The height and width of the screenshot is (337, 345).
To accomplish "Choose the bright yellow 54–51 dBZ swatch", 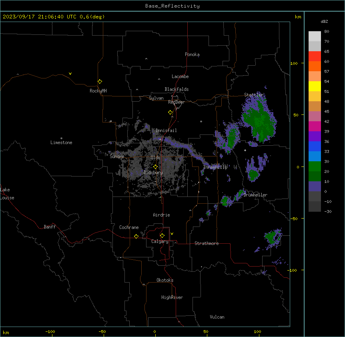I will click(x=315, y=86).
